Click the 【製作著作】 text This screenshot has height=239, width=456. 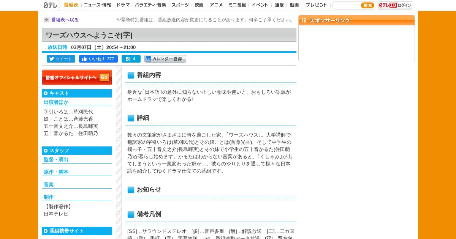point(59,207)
